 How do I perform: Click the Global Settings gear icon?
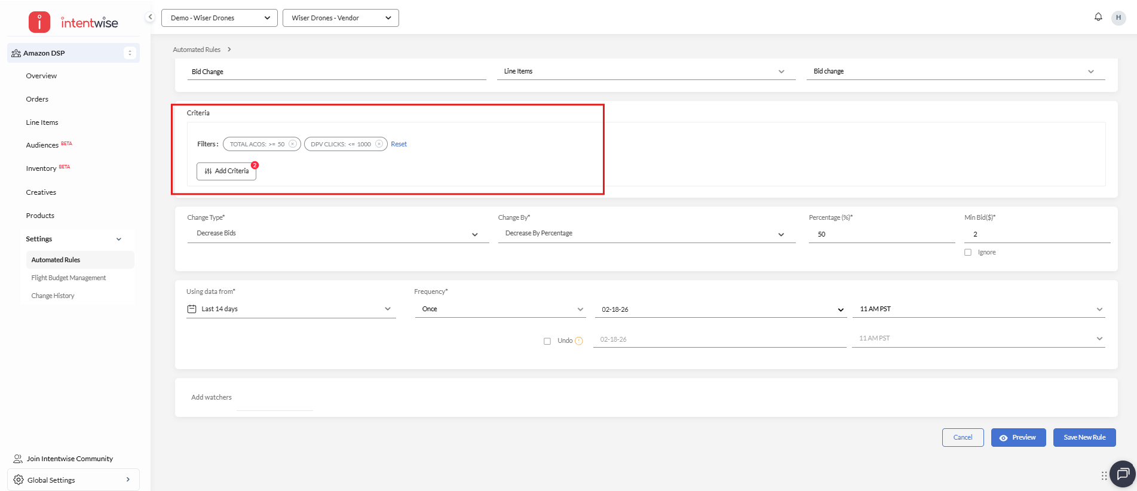point(19,480)
